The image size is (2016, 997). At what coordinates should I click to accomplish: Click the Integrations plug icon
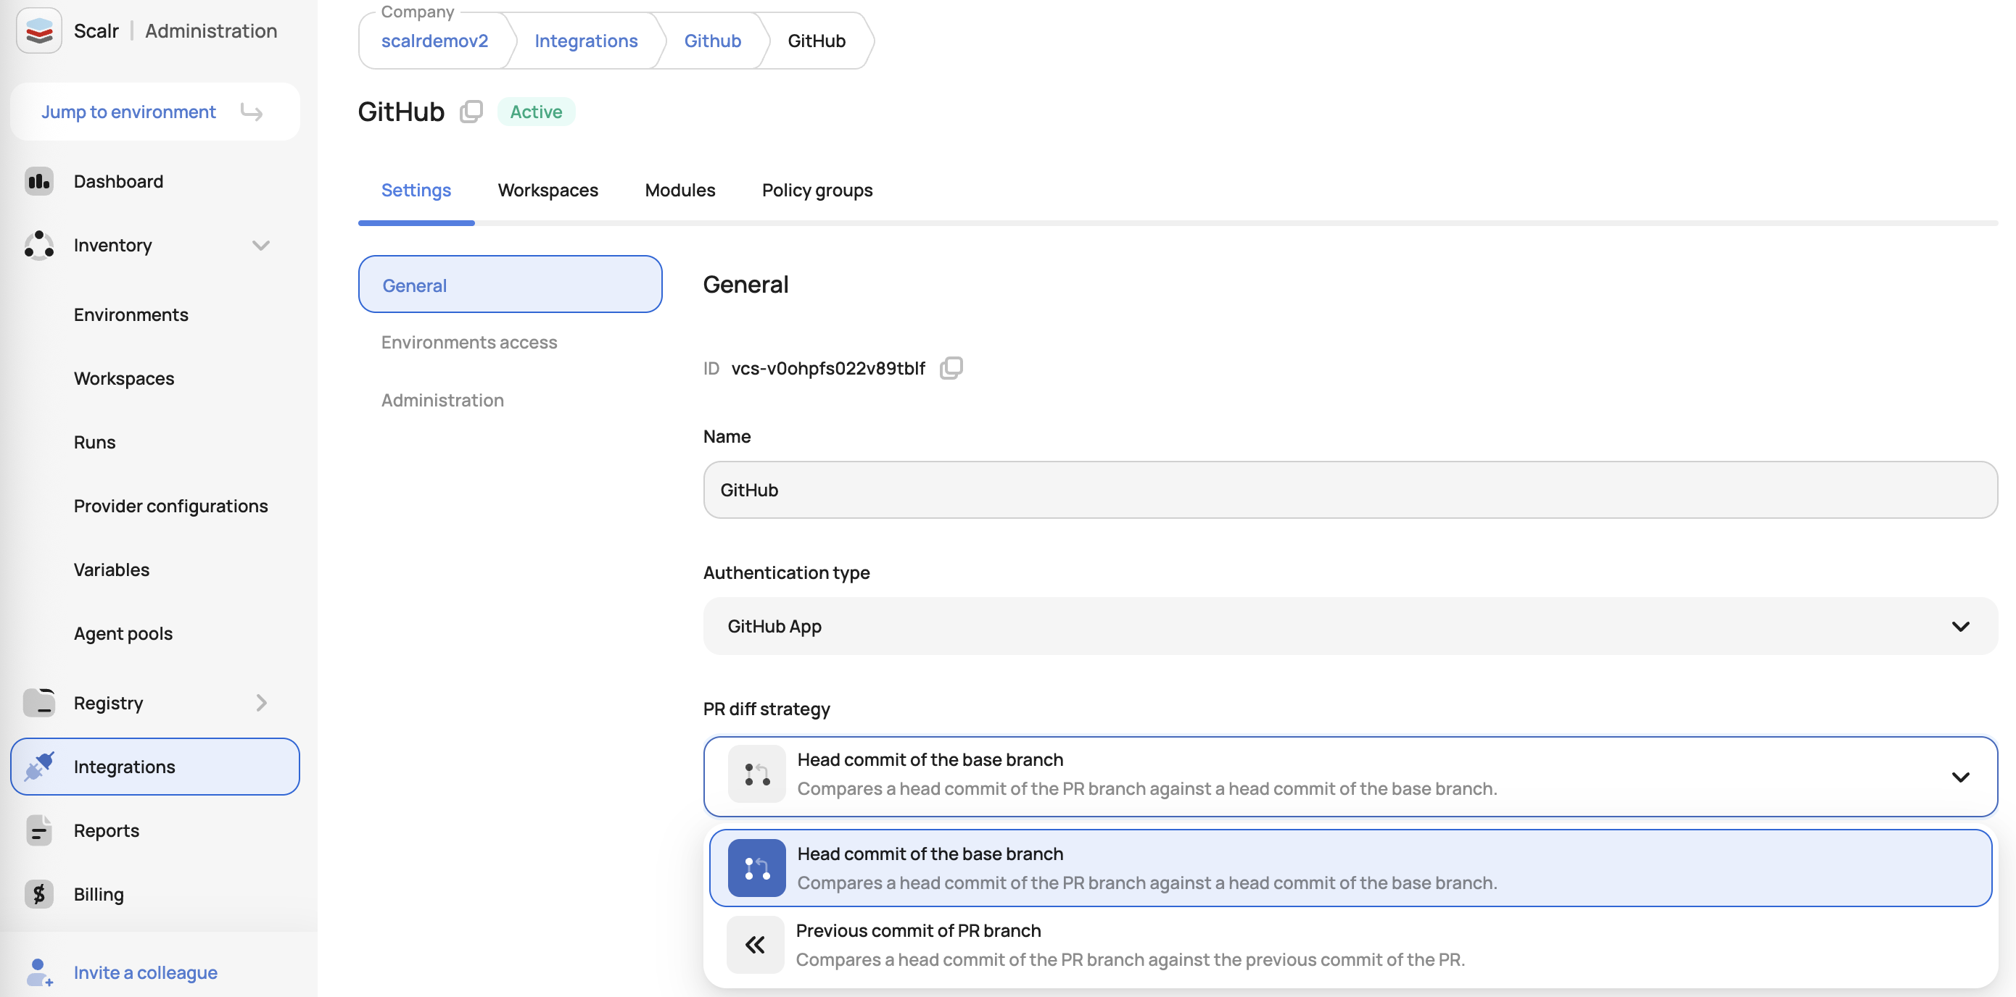point(38,767)
